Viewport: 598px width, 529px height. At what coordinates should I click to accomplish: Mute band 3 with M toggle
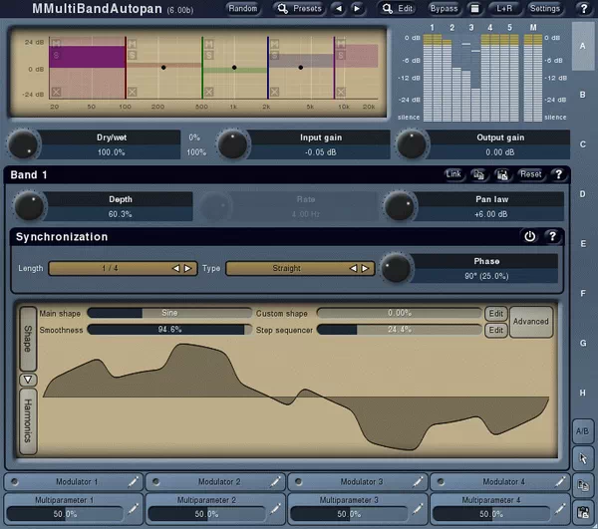coord(208,44)
